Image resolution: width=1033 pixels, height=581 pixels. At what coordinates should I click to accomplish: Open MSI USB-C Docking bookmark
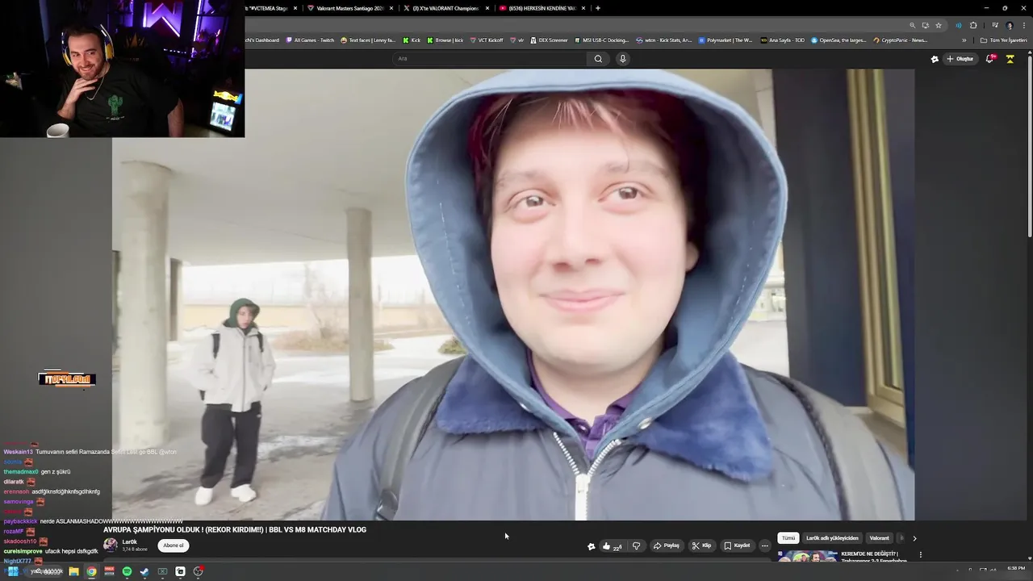[601, 40]
